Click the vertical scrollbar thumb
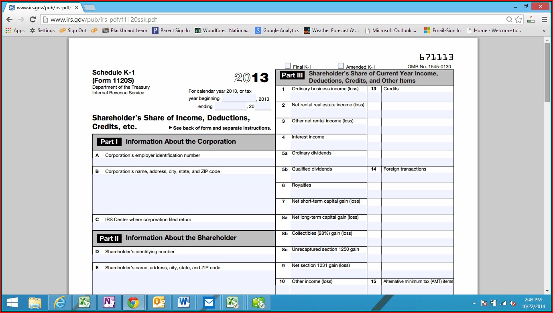This screenshot has height=313, width=553. [547, 72]
